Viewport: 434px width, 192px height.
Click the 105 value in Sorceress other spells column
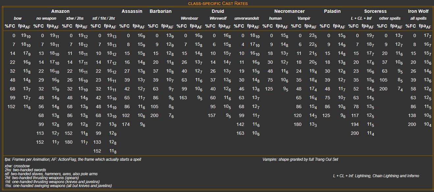point(384,80)
